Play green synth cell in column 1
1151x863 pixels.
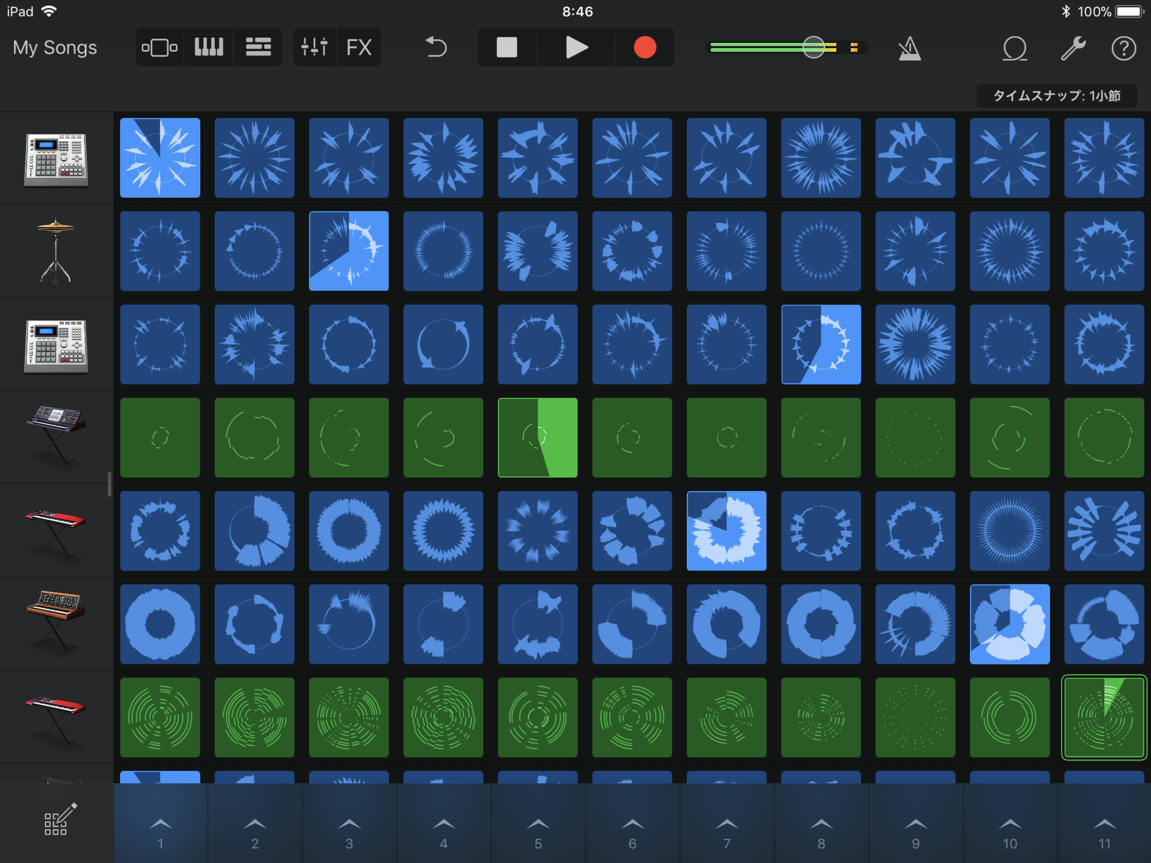160,438
